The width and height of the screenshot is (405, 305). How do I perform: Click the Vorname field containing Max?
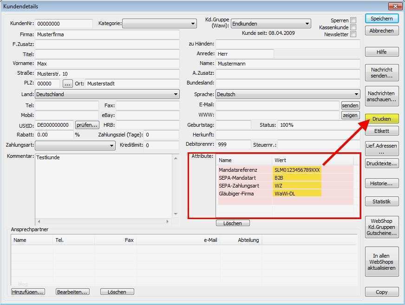coord(107,64)
